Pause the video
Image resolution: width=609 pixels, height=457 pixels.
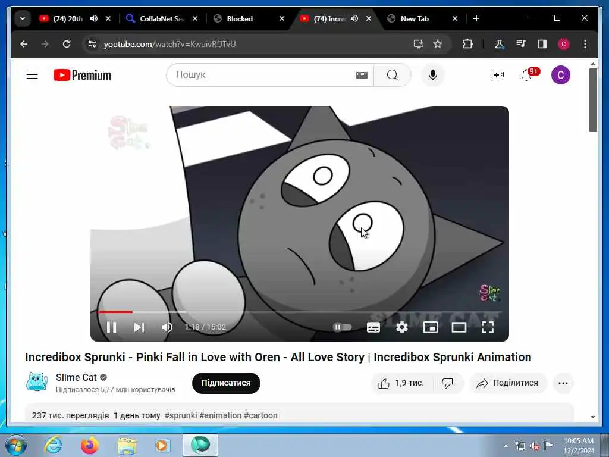point(111,327)
